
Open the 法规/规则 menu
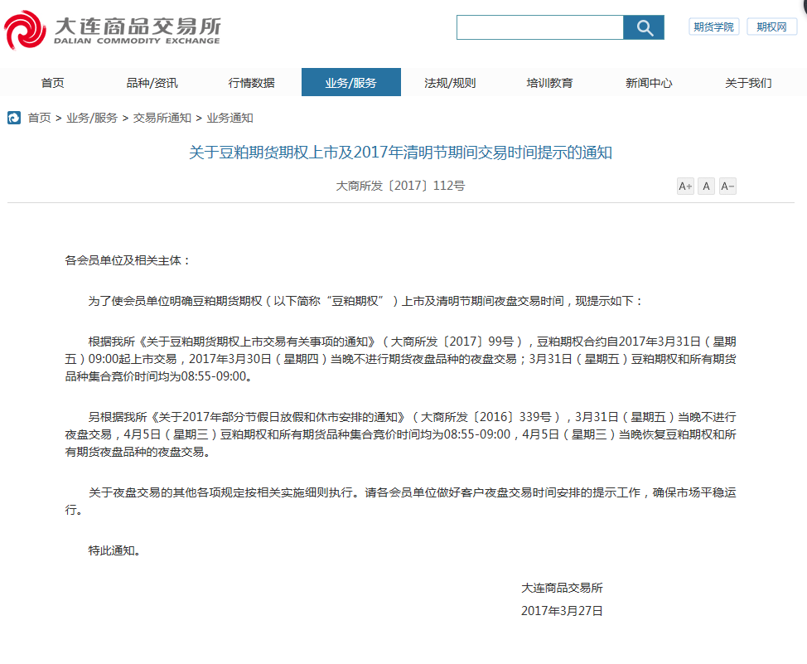point(450,82)
